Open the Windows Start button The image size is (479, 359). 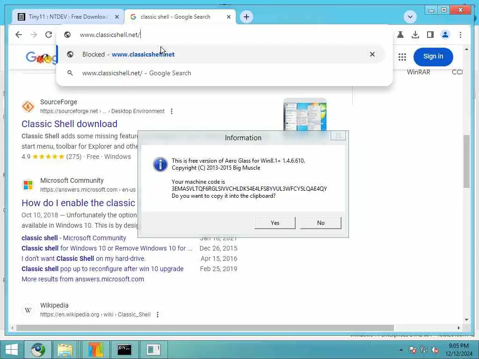click(x=12, y=350)
